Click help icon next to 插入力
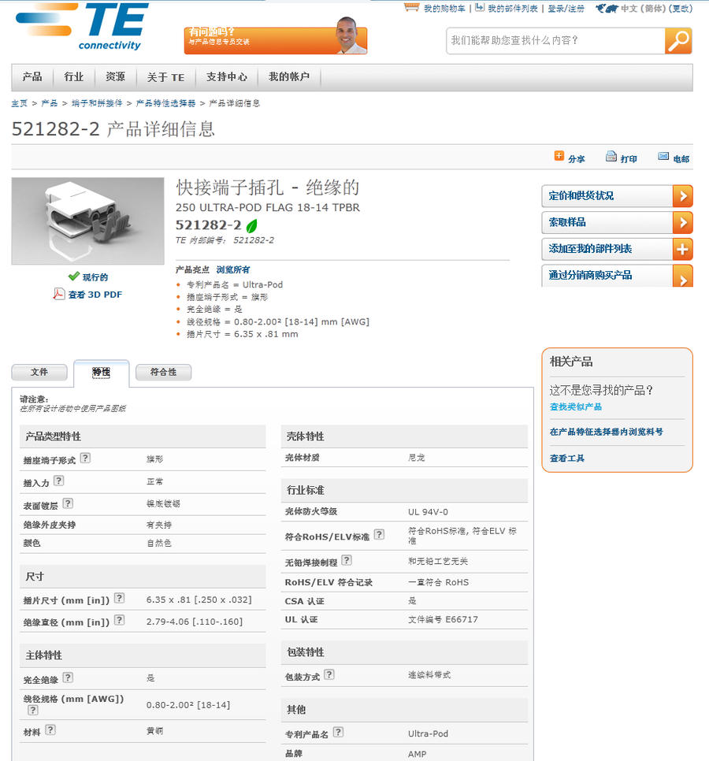Viewport: 709px width, 761px height. [x=59, y=481]
